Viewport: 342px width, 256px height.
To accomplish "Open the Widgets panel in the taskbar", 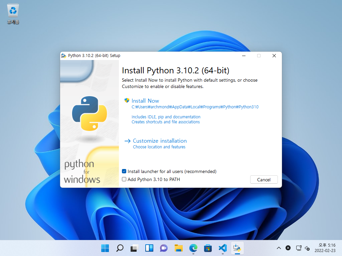I will [149, 248].
